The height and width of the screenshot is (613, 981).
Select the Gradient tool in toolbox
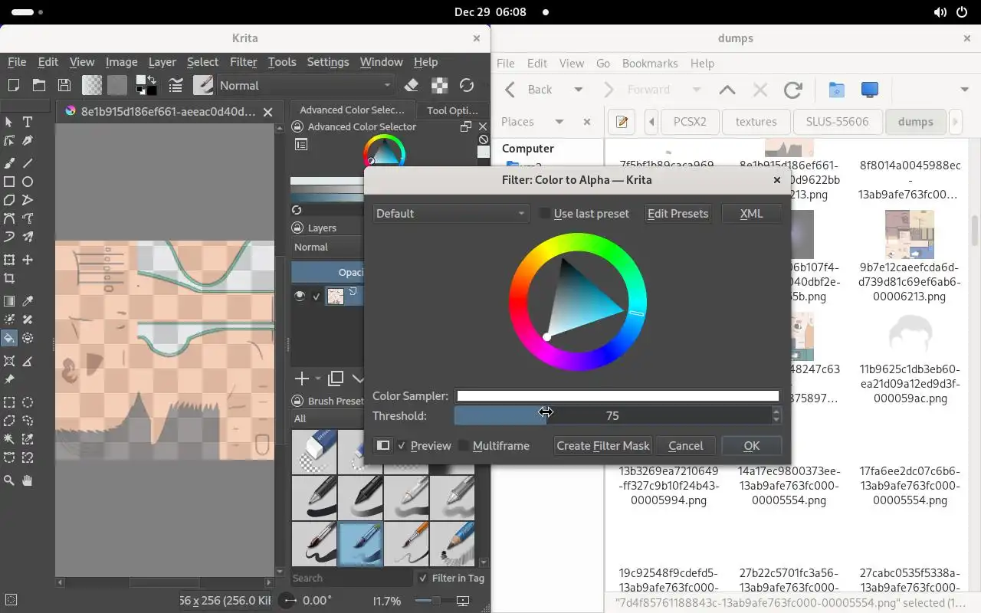(x=9, y=301)
